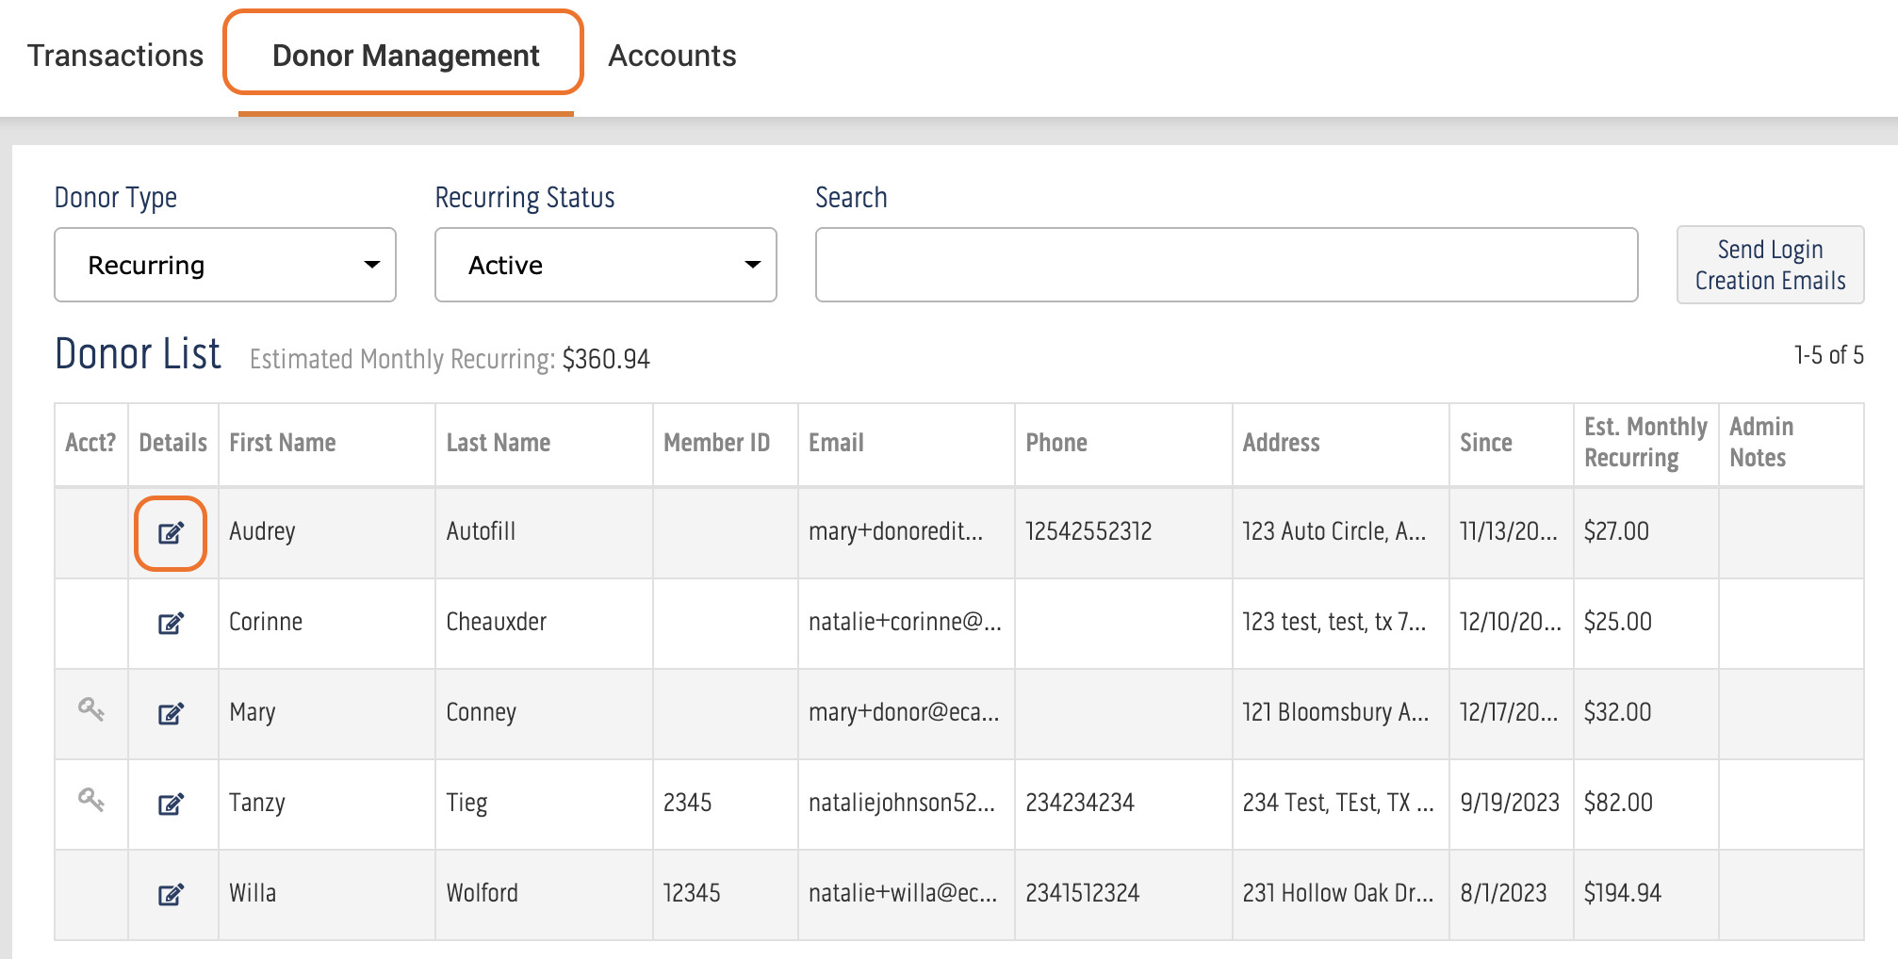The width and height of the screenshot is (1898, 959).
Task: Open the Recurring Status dropdown
Action: [x=605, y=265]
